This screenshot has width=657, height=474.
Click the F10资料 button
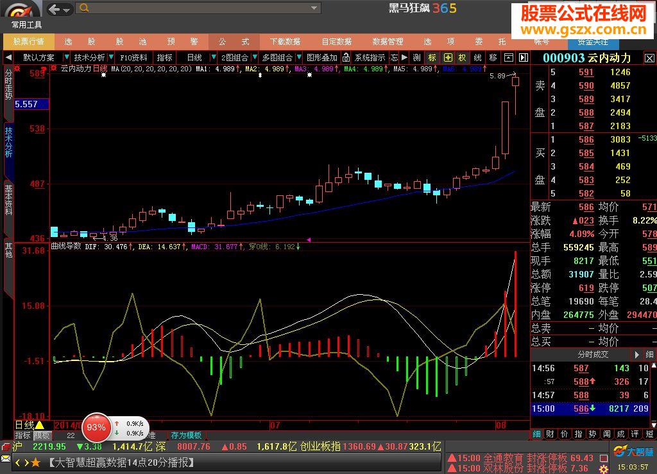(133, 58)
